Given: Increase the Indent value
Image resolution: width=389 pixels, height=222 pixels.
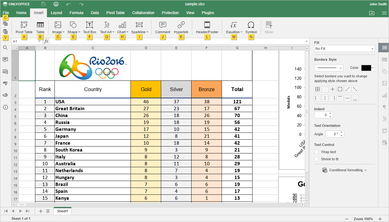Looking at the screenshot, I should coord(331,114).
